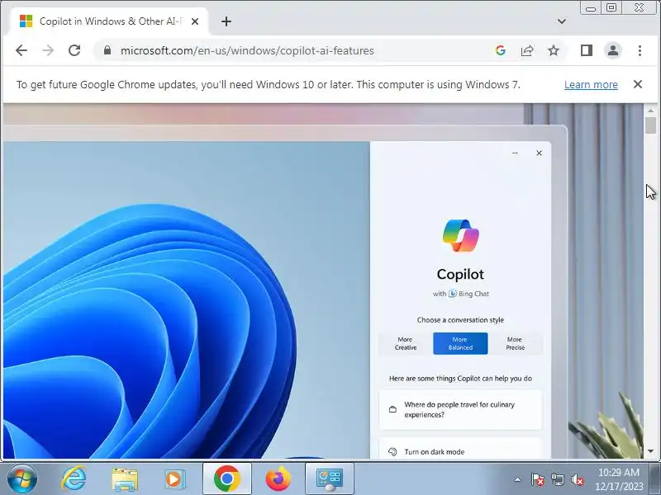Open the taskbar clock and date
The image size is (661, 495).
coord(619,479)
